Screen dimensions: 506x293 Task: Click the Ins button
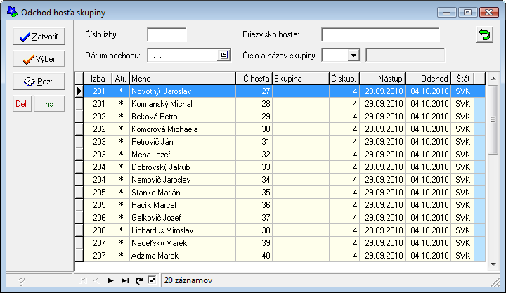tap(48, 103)
